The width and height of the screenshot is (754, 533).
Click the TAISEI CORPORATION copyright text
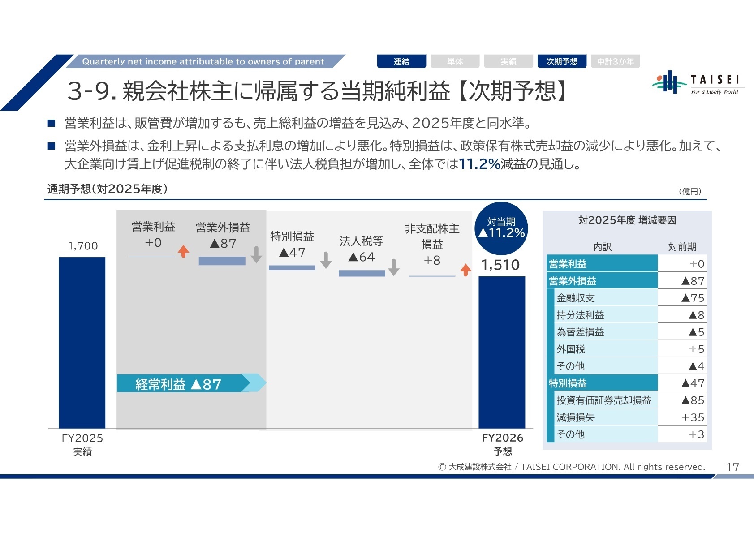click(x=571, y=467)
